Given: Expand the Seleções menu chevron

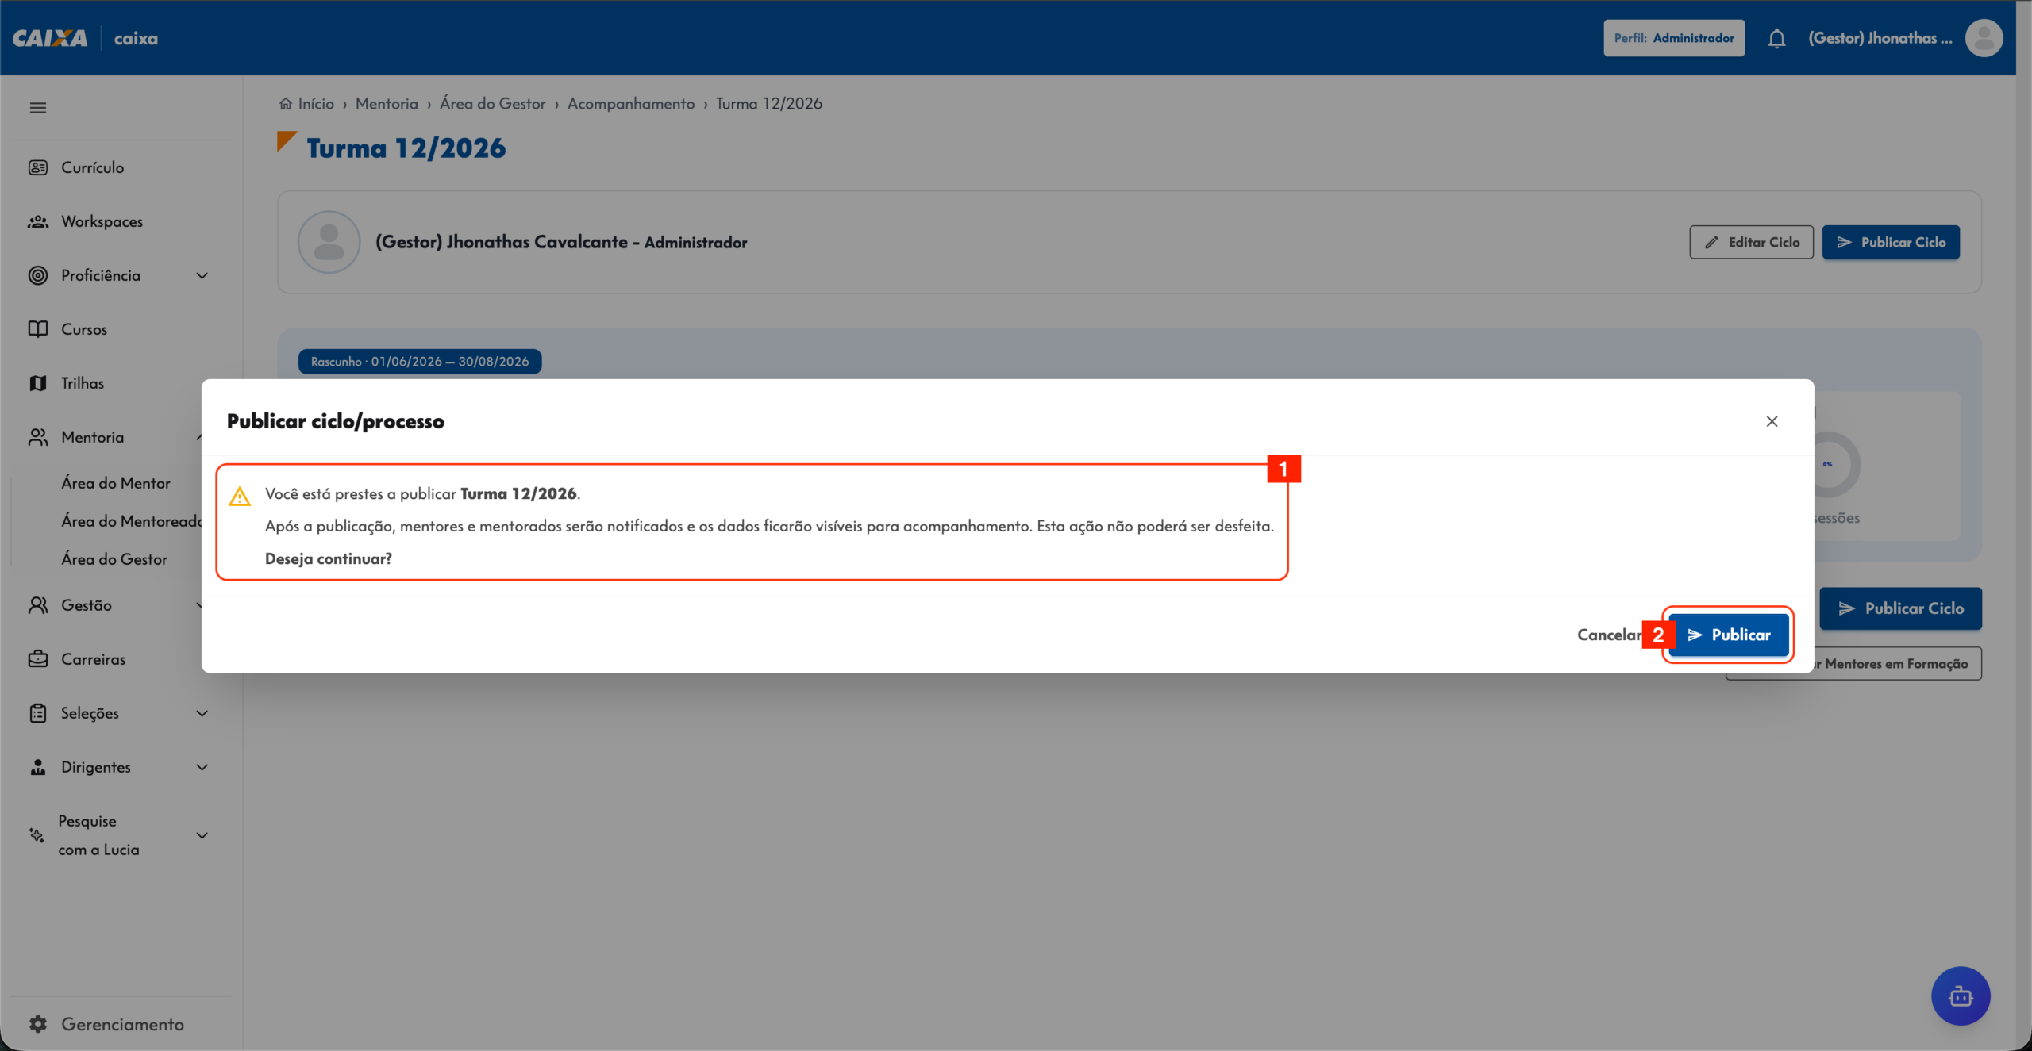Looking at the screenshot, I should (202, 713).
